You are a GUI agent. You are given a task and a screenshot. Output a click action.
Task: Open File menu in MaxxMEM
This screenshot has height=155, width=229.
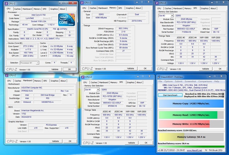point(160,81)
